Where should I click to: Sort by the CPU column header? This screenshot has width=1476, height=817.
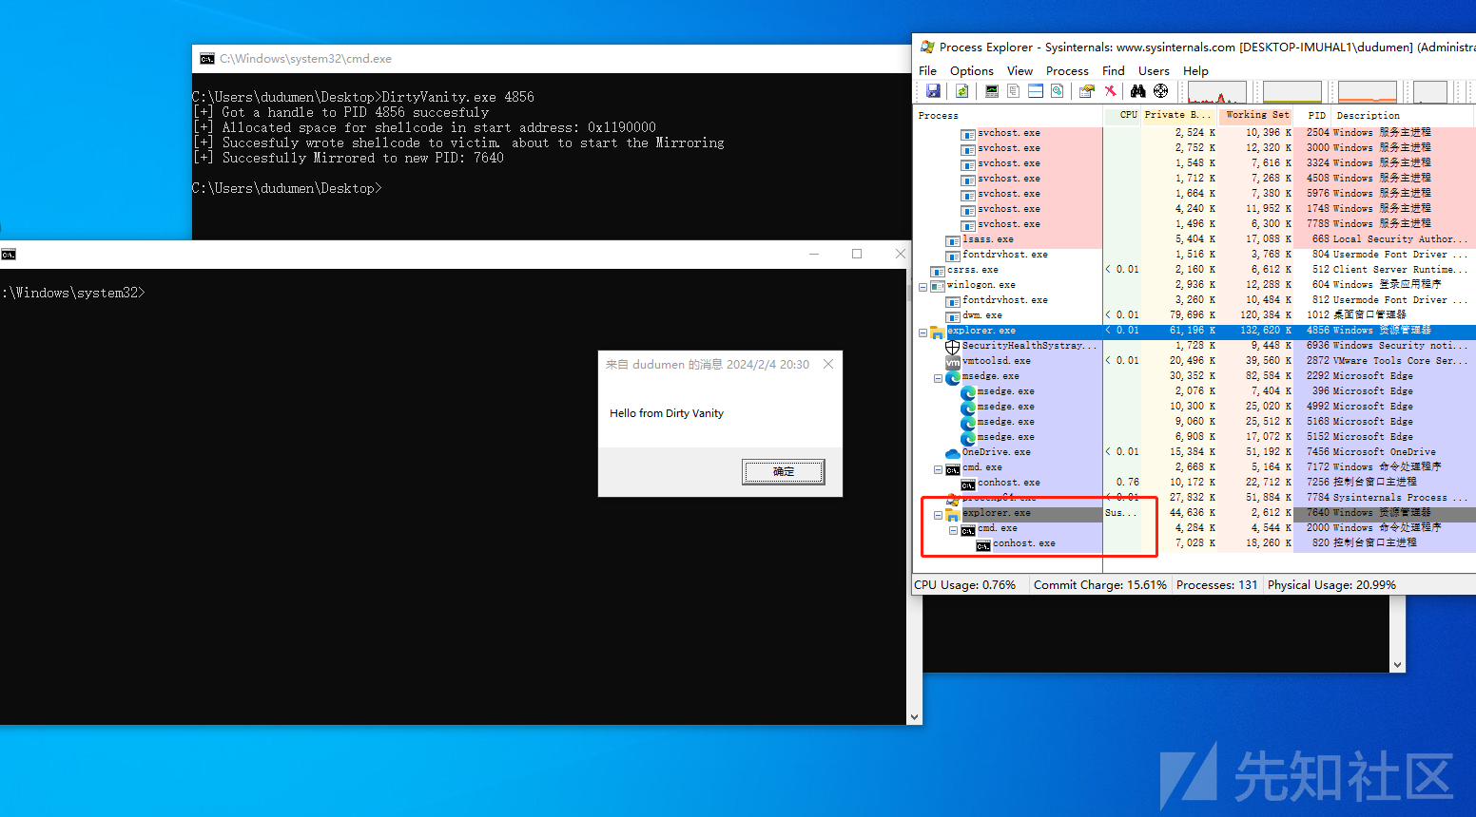click(1123, 115)
